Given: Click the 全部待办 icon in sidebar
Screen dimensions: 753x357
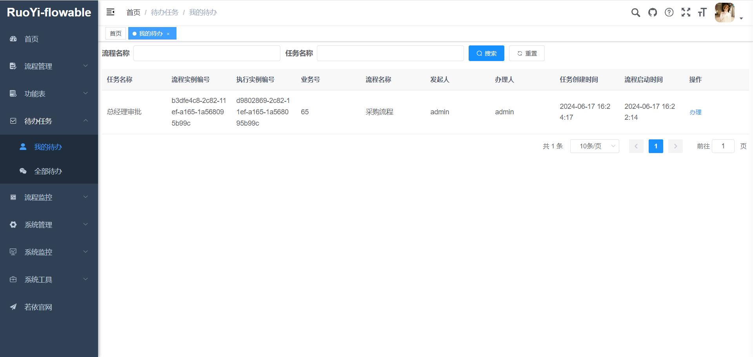Looking at the screenshot, I should point(23,171).
